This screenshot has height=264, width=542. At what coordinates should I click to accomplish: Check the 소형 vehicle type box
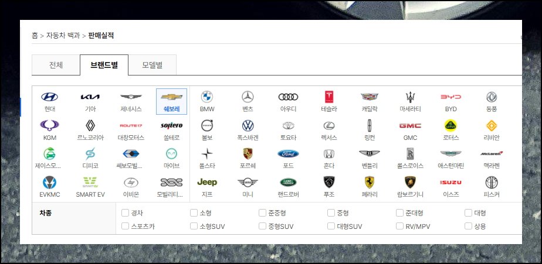[x=194, y=213]
